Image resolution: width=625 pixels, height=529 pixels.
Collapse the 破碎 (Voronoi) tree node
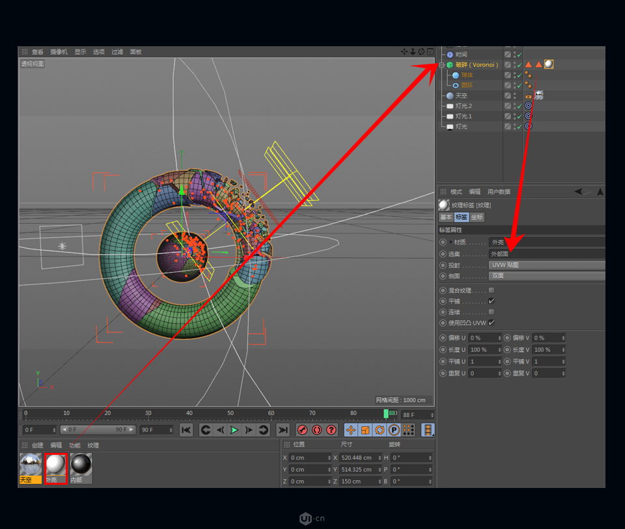[441, 64]
